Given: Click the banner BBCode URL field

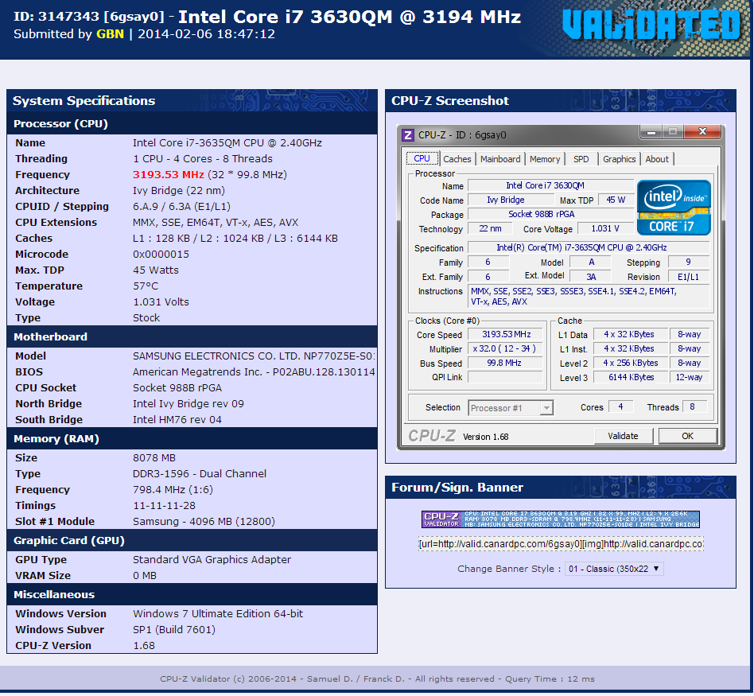Looking at the screenshot, I should 561,544.
